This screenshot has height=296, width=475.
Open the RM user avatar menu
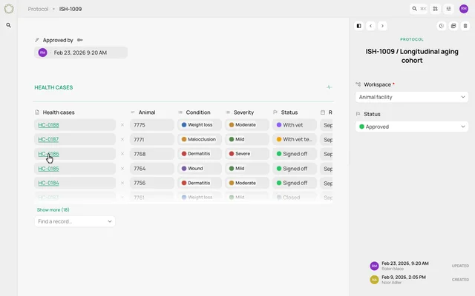(x=464, y=9)
